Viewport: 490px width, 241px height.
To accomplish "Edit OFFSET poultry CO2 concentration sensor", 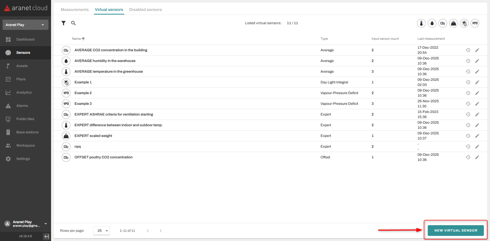I will pos(477,157).
